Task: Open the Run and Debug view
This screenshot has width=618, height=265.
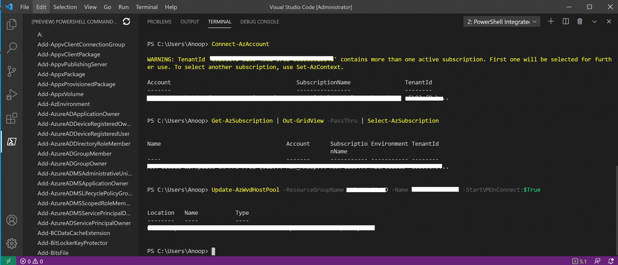Action: click(11, 95)
